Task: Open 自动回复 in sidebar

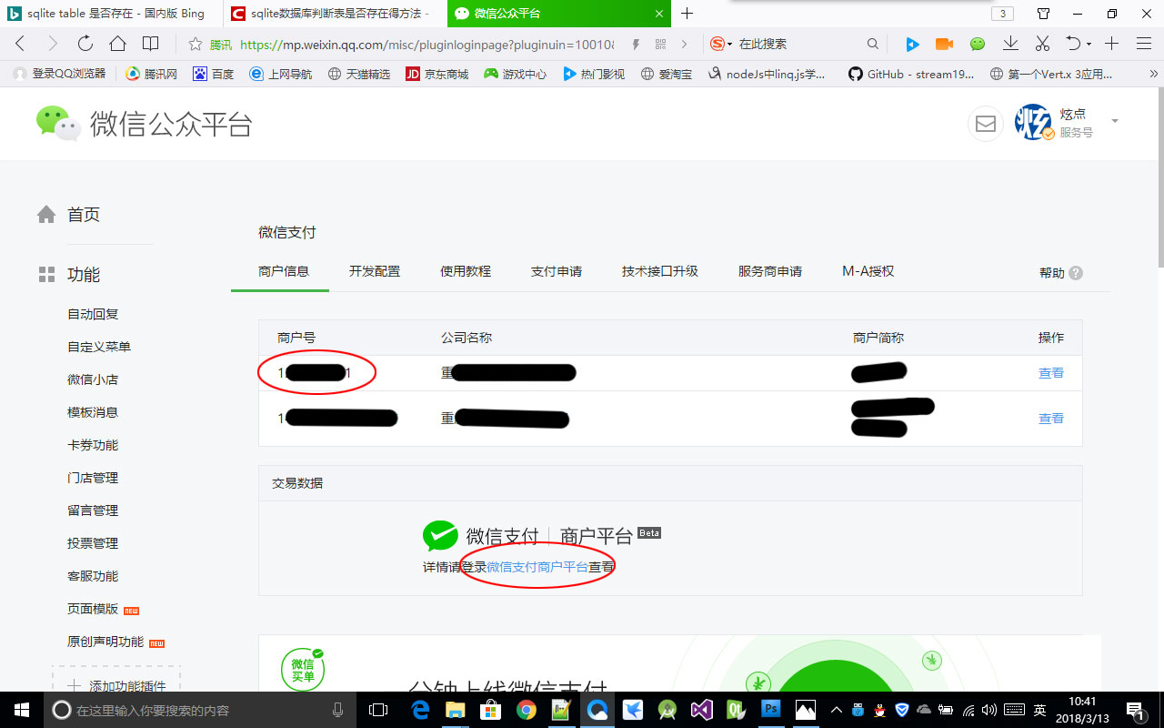Action: tap(93, 314)
